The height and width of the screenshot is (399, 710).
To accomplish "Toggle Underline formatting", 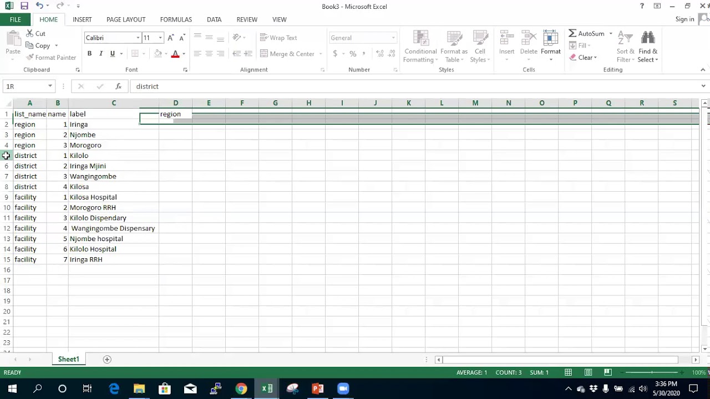I will coord(113,54).
